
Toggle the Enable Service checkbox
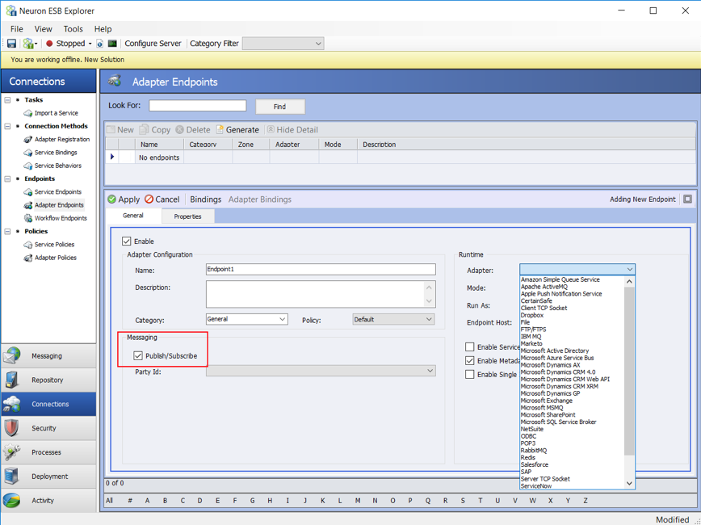pyautogui.click(x=469, y=347)
